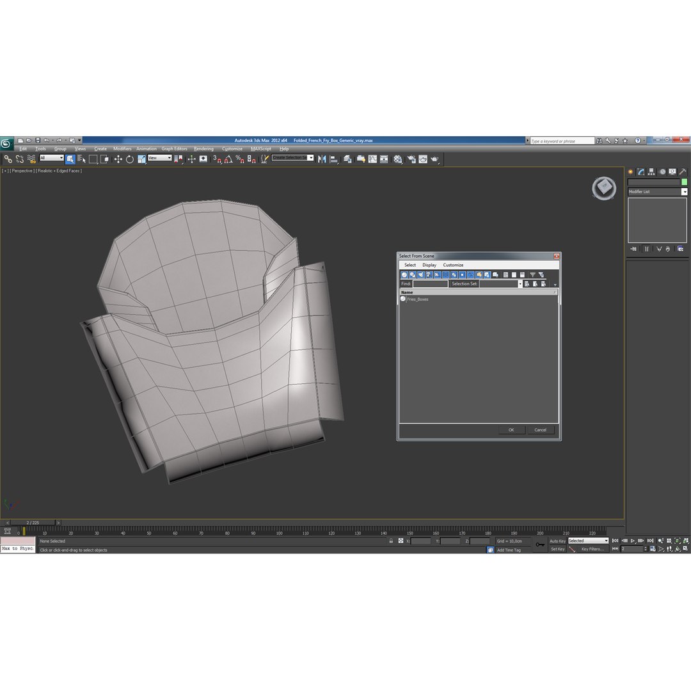Open Display menu in Select From Scene
The image size is (691, 691).
point(429,266)
